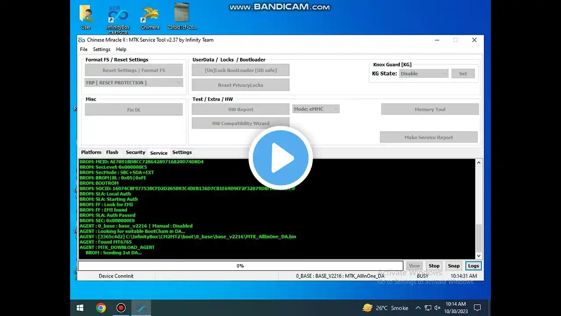Screen dimensions: 561x316
Task: Click log line "BROM : Sending 1st DA..."
Action: pyautogui.click(x=114, y=252)
